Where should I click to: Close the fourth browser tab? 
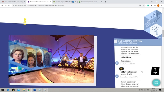[101, 2]
